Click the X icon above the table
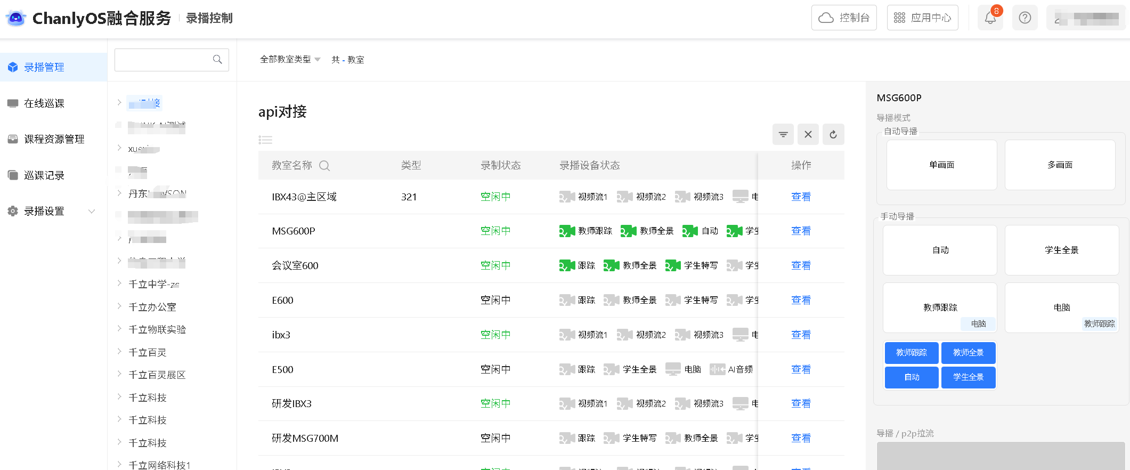This screenshot has height=470, width=1130. (x=808, y=134)
